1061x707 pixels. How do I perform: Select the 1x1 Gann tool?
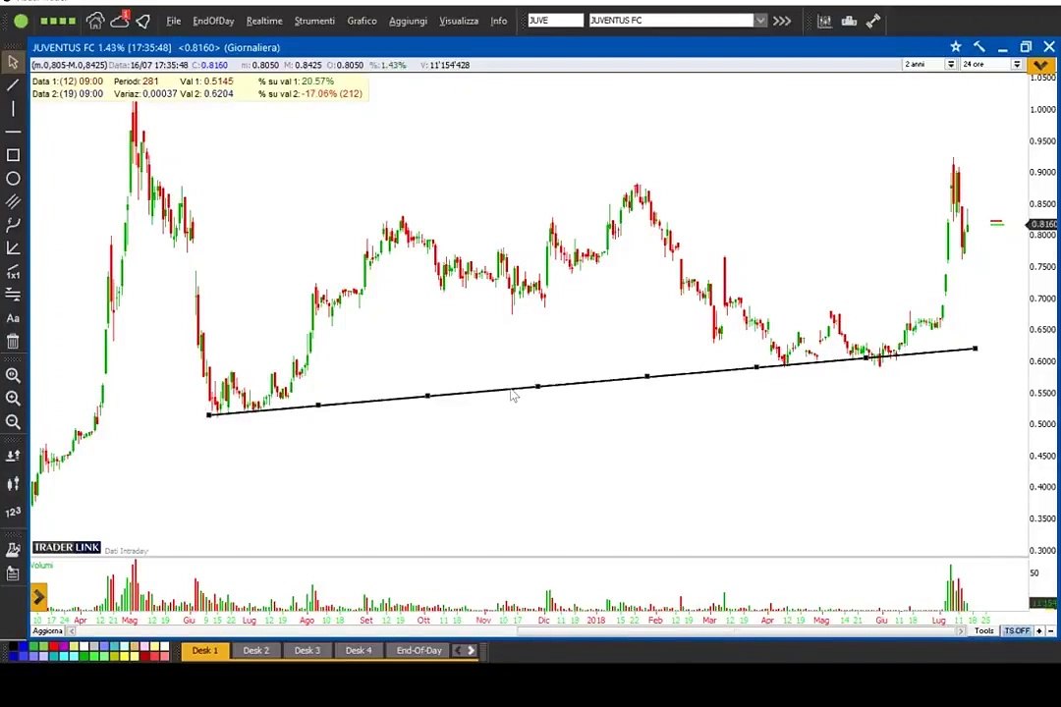[x=13, y=272]
